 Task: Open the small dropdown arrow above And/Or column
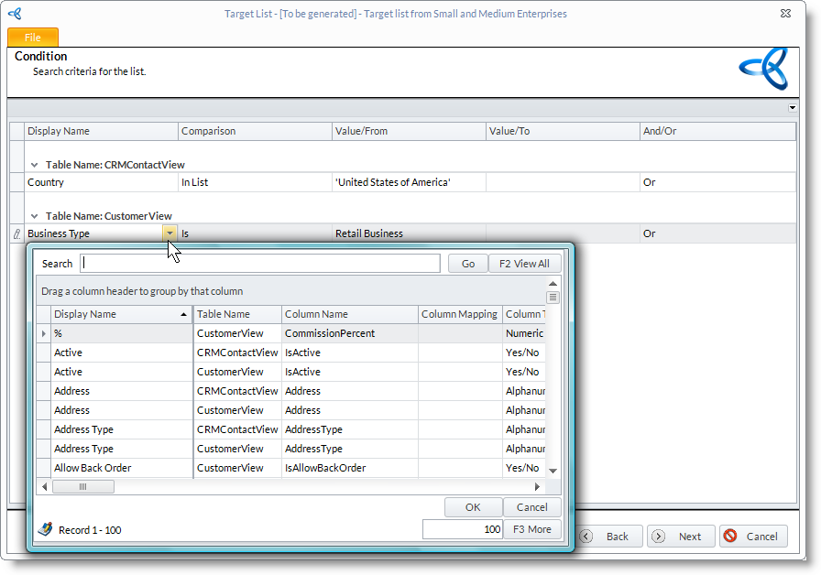coord(792,108)
